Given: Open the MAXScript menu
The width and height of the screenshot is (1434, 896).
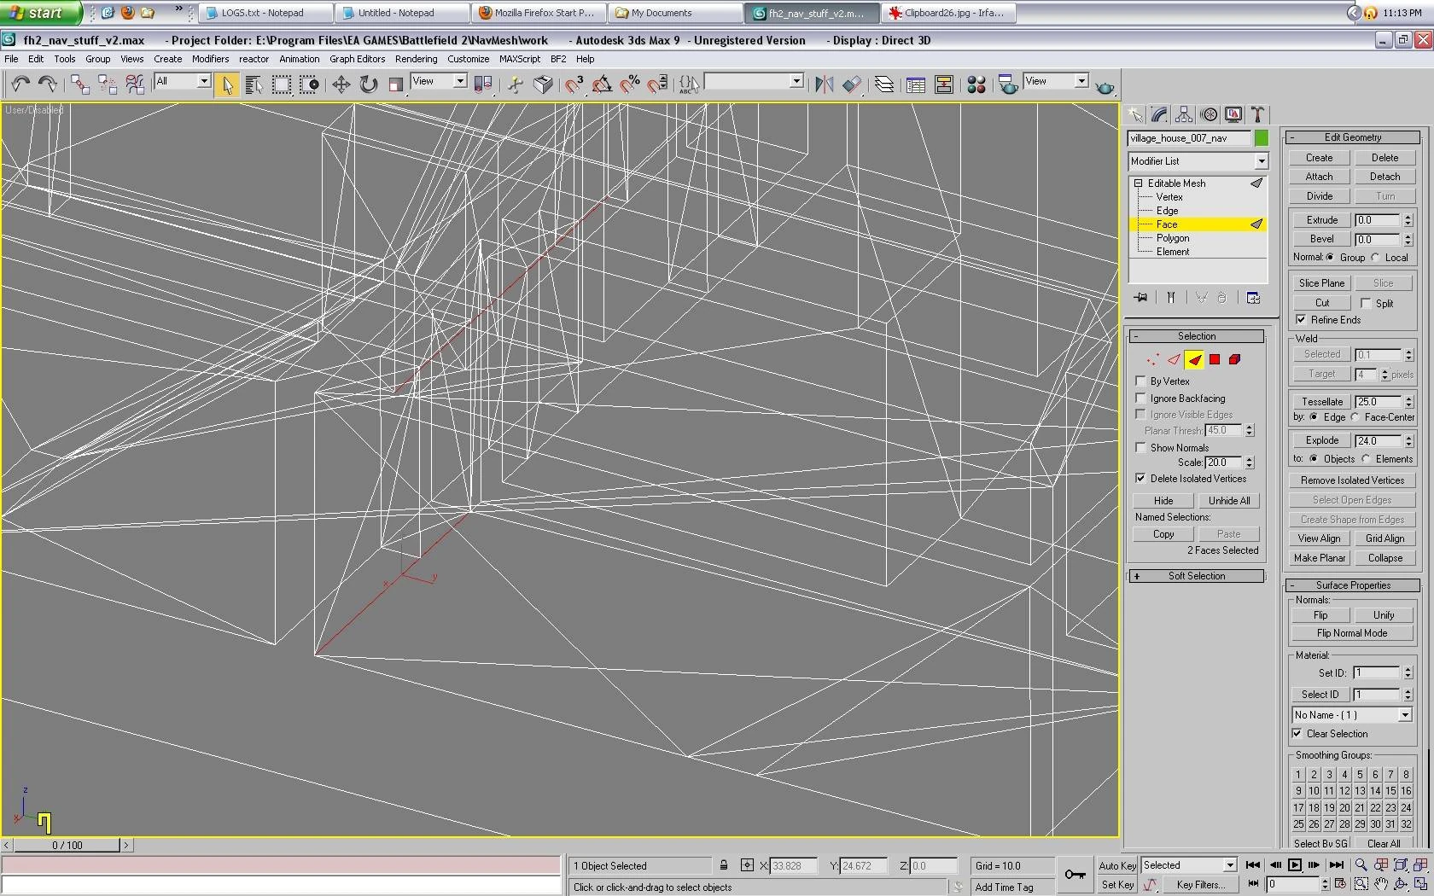Looking at the screenshot, I should pyautogui.click(x=519, y=59).
